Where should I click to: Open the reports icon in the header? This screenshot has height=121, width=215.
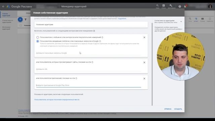(164, 6)
